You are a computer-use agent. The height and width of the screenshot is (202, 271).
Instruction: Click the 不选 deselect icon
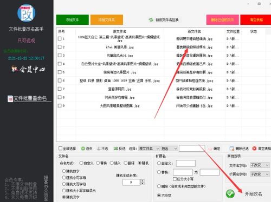pos(99,149)
